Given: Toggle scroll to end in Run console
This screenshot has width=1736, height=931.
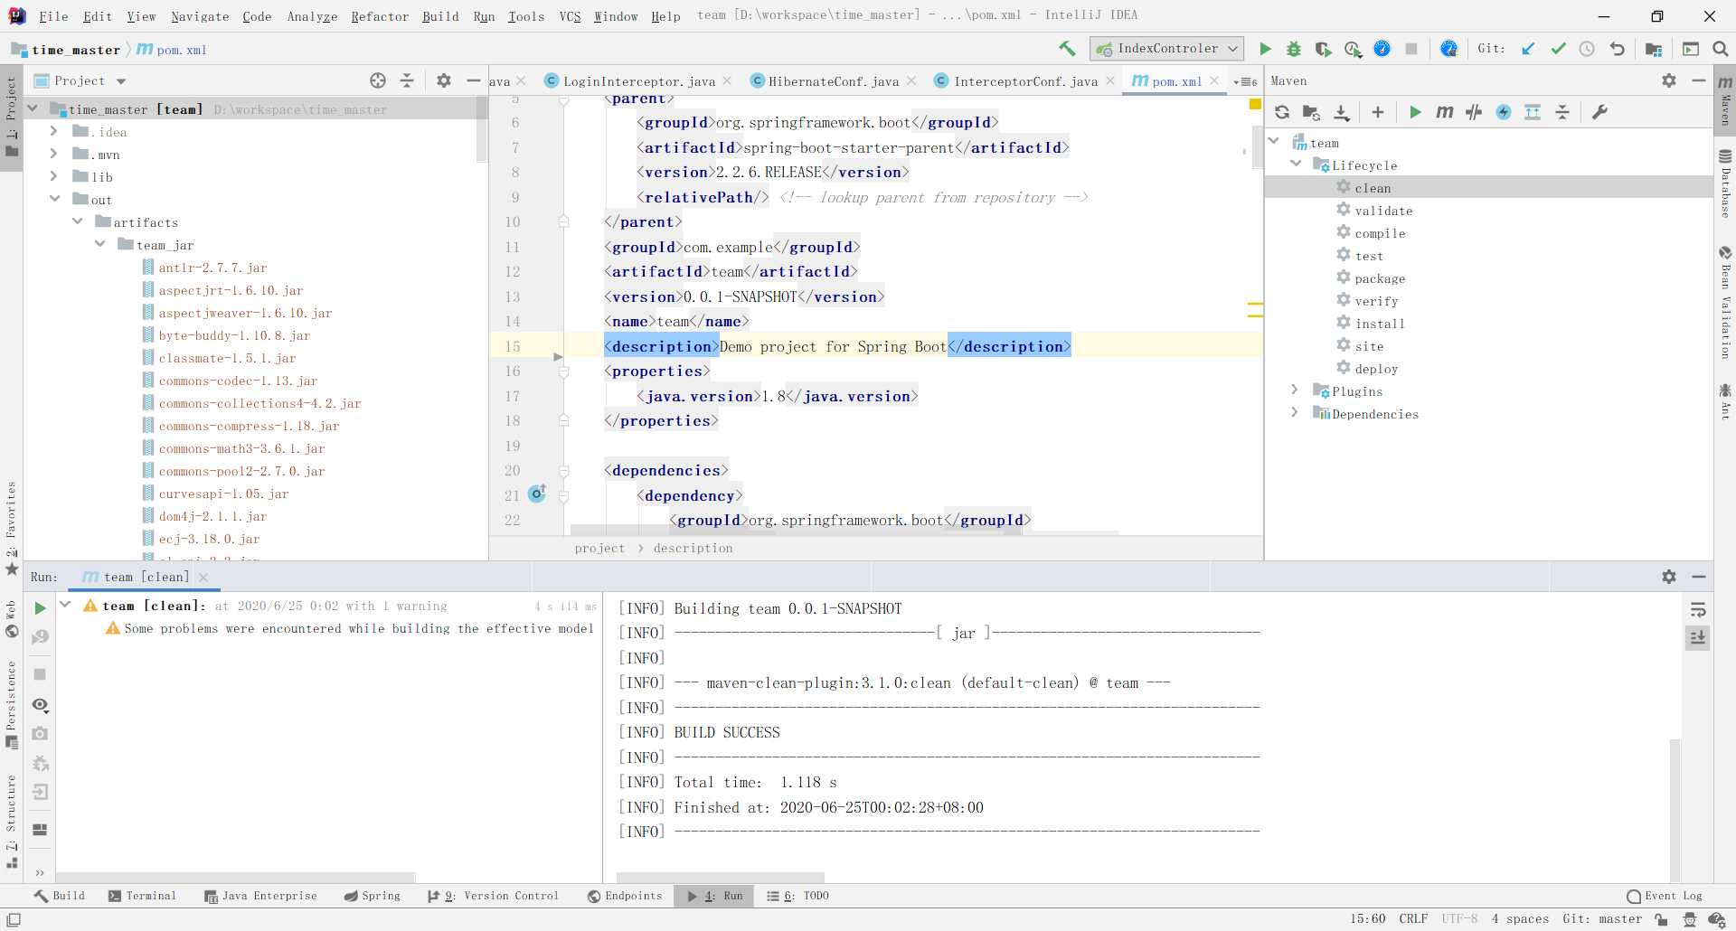Looking at the screenshot, I should tap(1698, 638).
